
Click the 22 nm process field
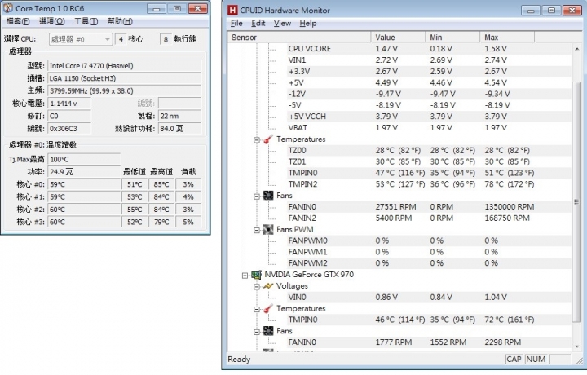click(x=180, y=116)
